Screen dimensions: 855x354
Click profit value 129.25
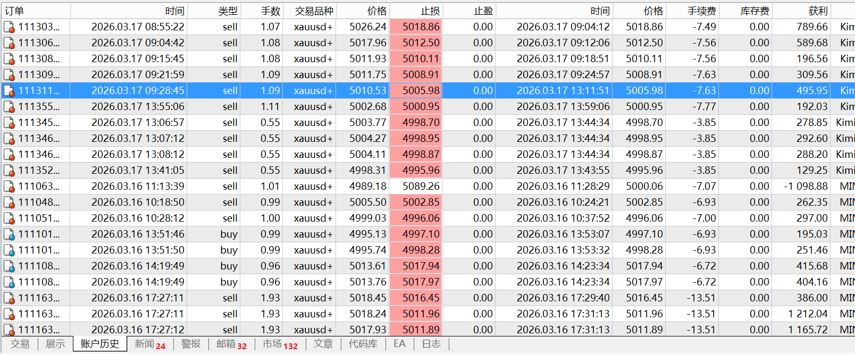812,171
